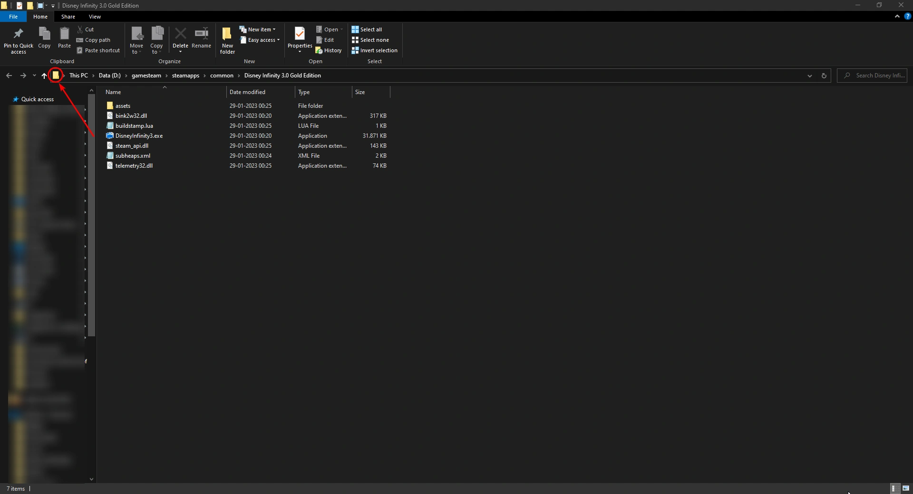This screenshot has width=913, height=494.
Task: Go back using the left arrow
Action: click(9, 76)
